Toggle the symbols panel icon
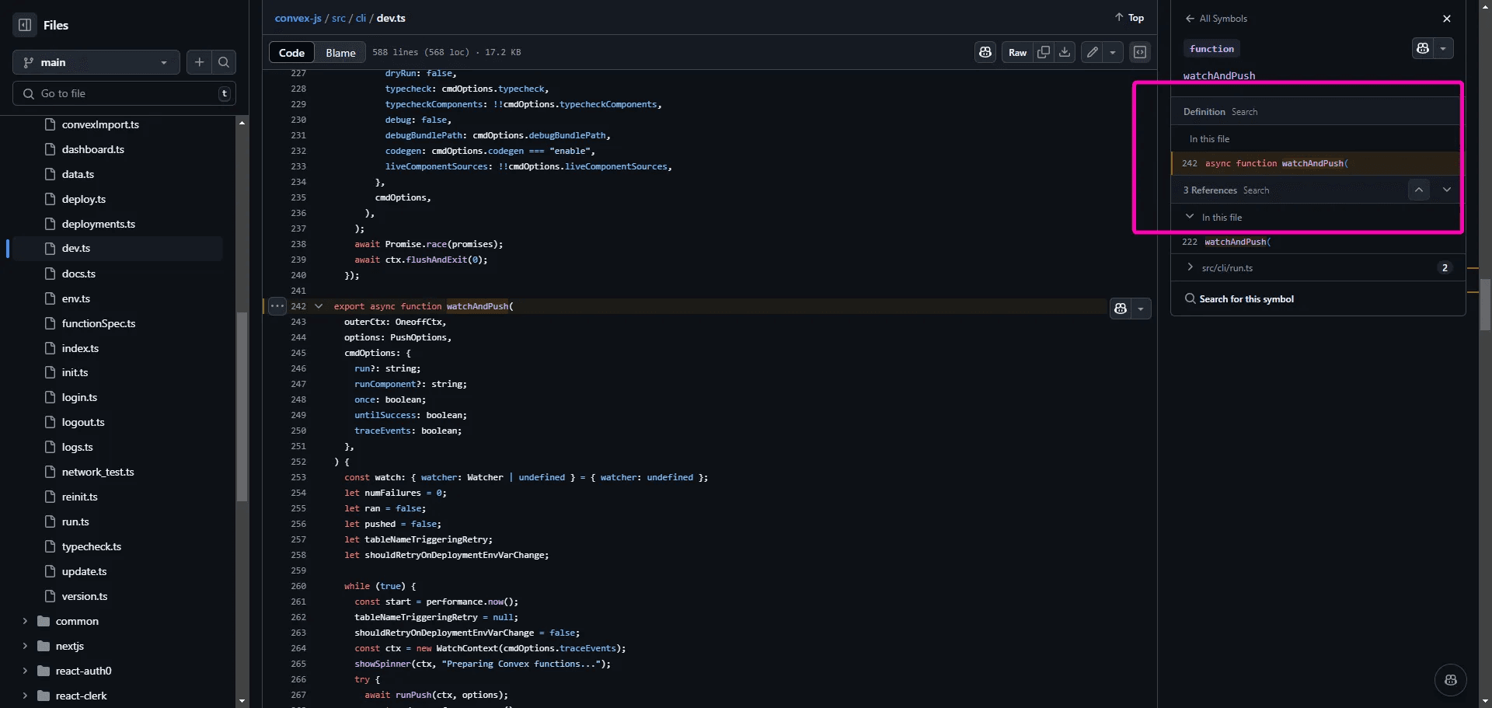 coord(1140,52)
